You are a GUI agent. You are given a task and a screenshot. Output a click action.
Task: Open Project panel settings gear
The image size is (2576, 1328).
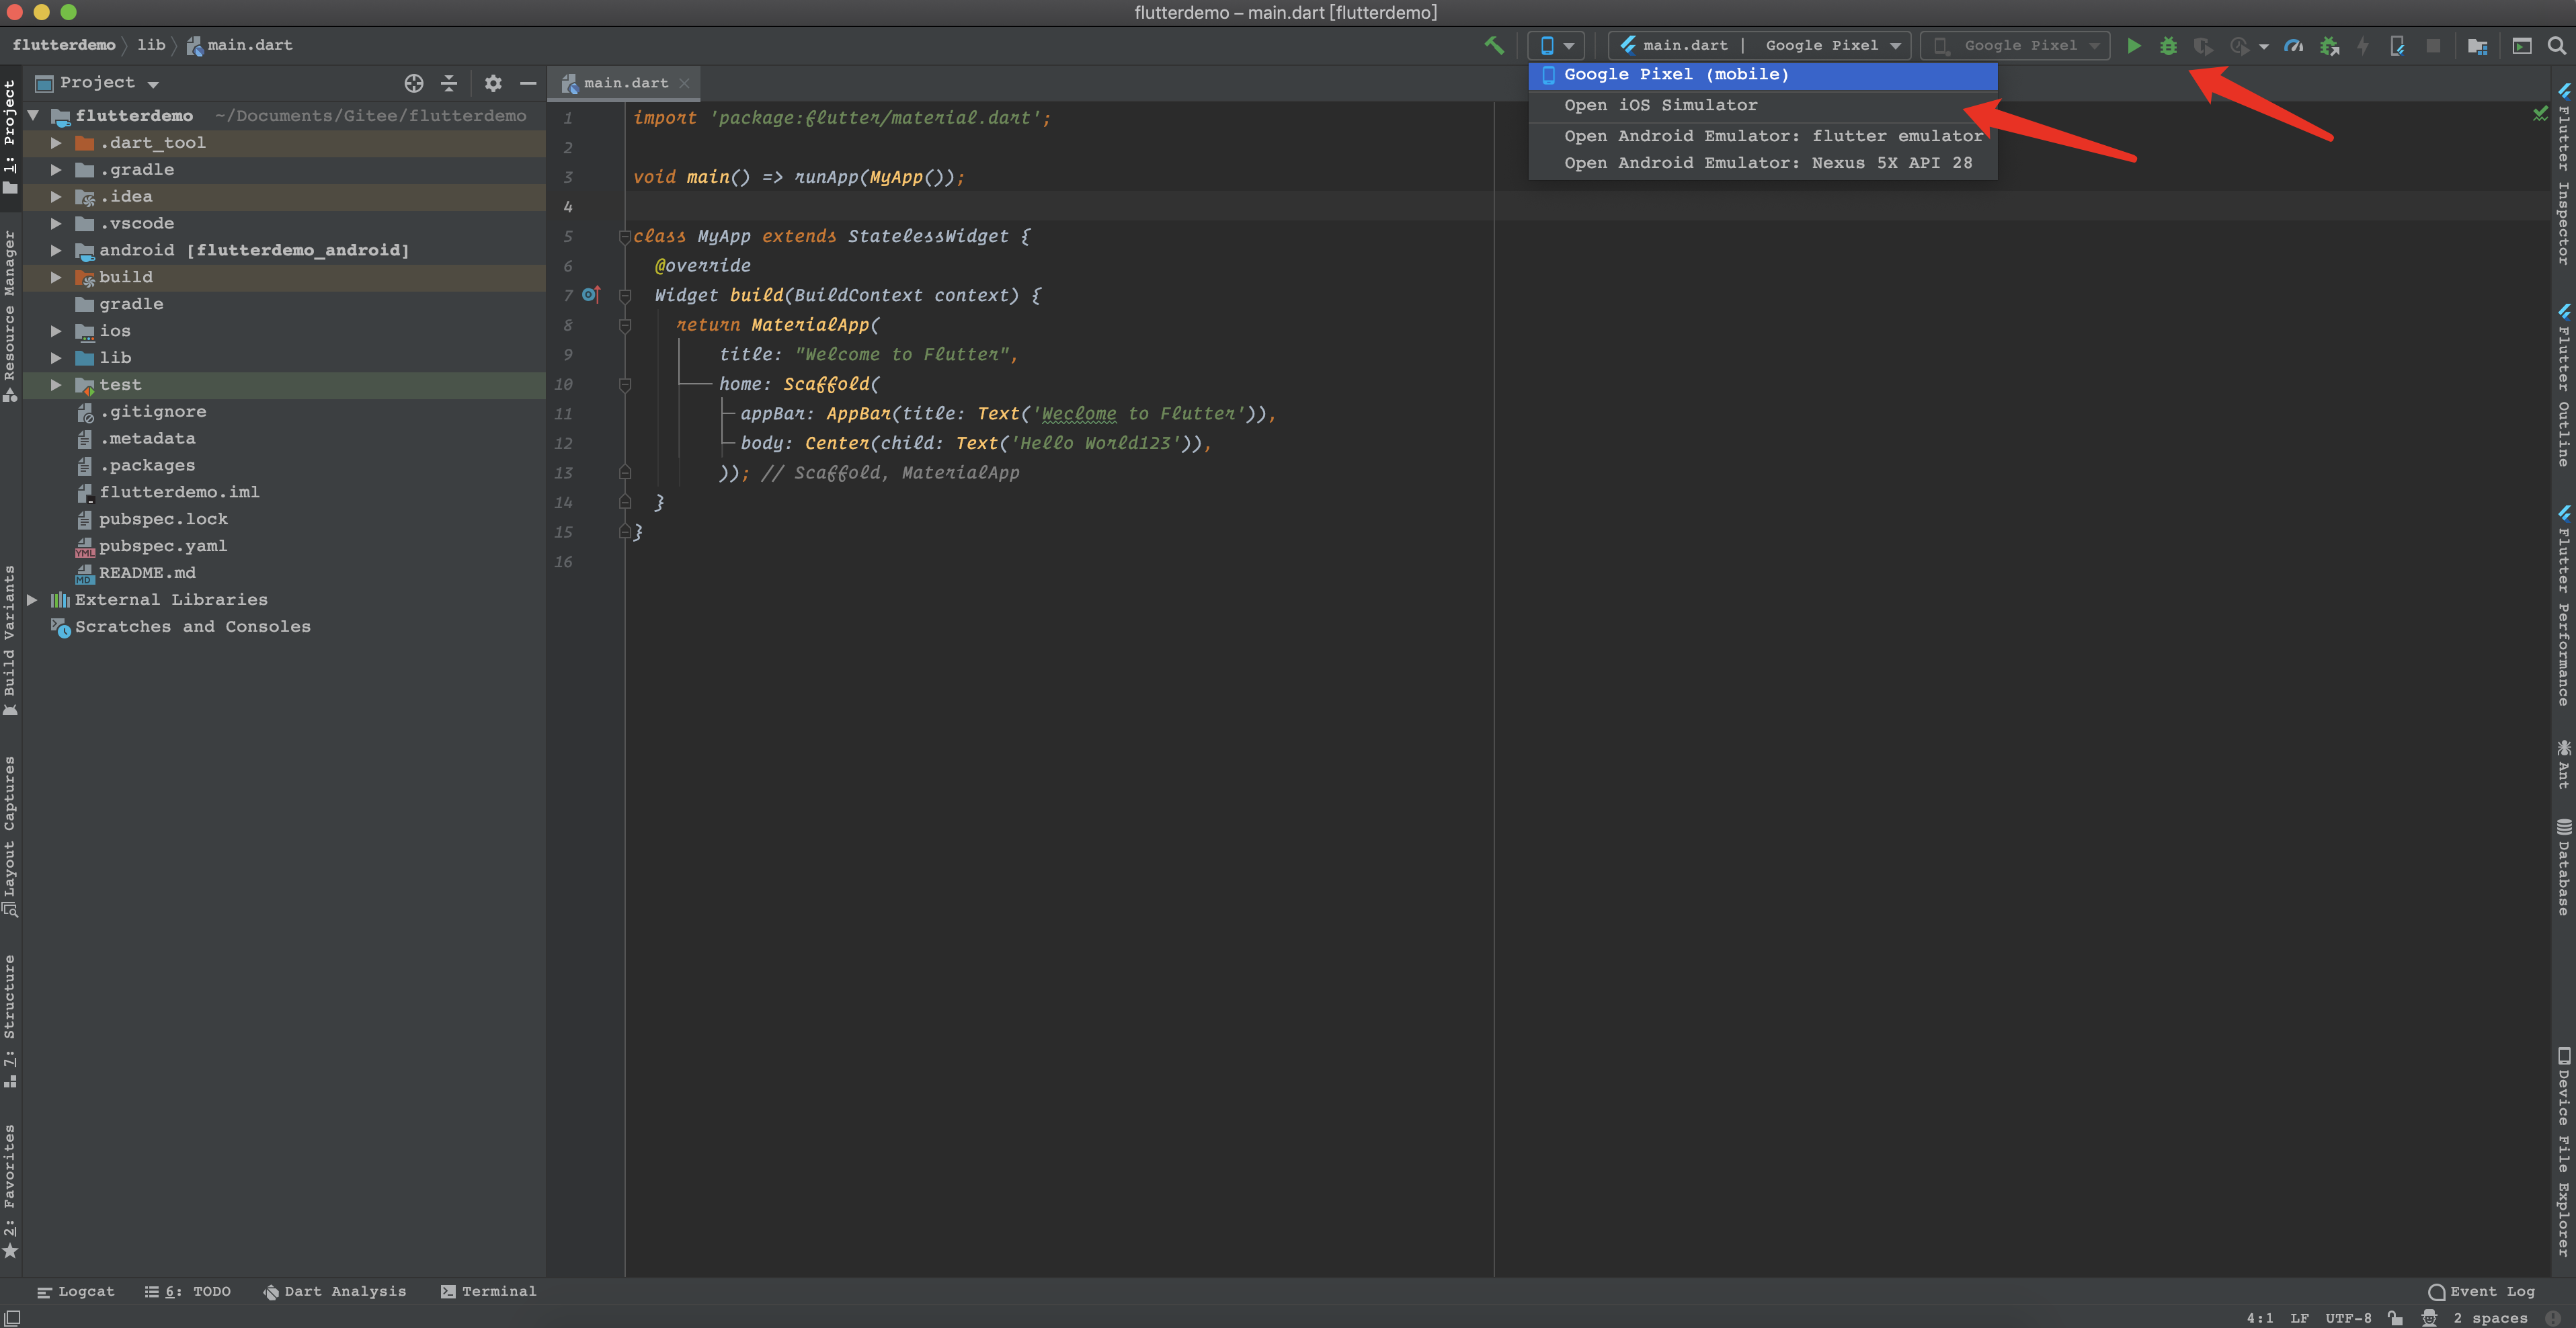coord(493,83)
